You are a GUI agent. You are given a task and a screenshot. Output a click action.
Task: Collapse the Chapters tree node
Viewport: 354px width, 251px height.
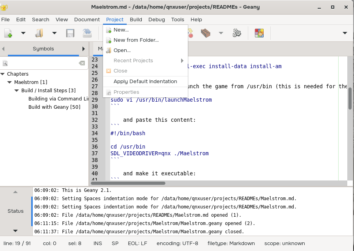(x=3, y=74)
